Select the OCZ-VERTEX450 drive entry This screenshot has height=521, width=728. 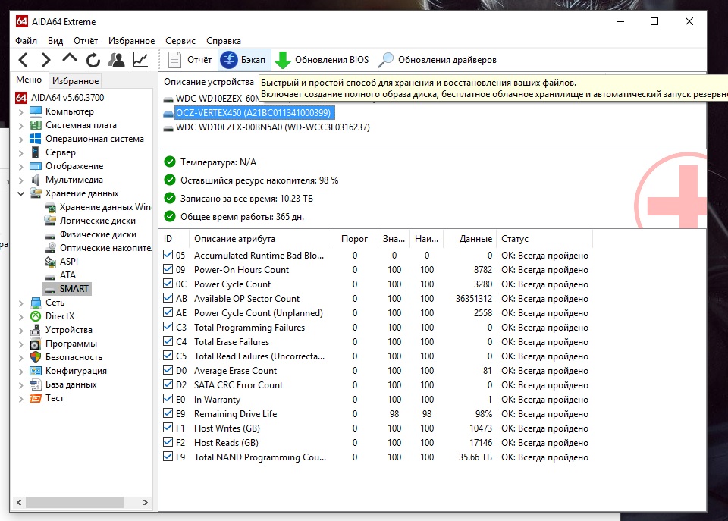coord(253,113)
